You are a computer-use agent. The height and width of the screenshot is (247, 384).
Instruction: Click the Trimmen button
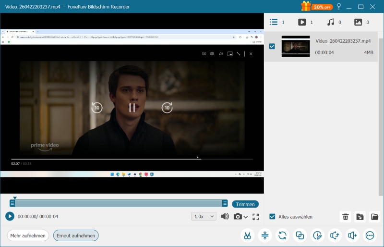(x=245, y=204)
